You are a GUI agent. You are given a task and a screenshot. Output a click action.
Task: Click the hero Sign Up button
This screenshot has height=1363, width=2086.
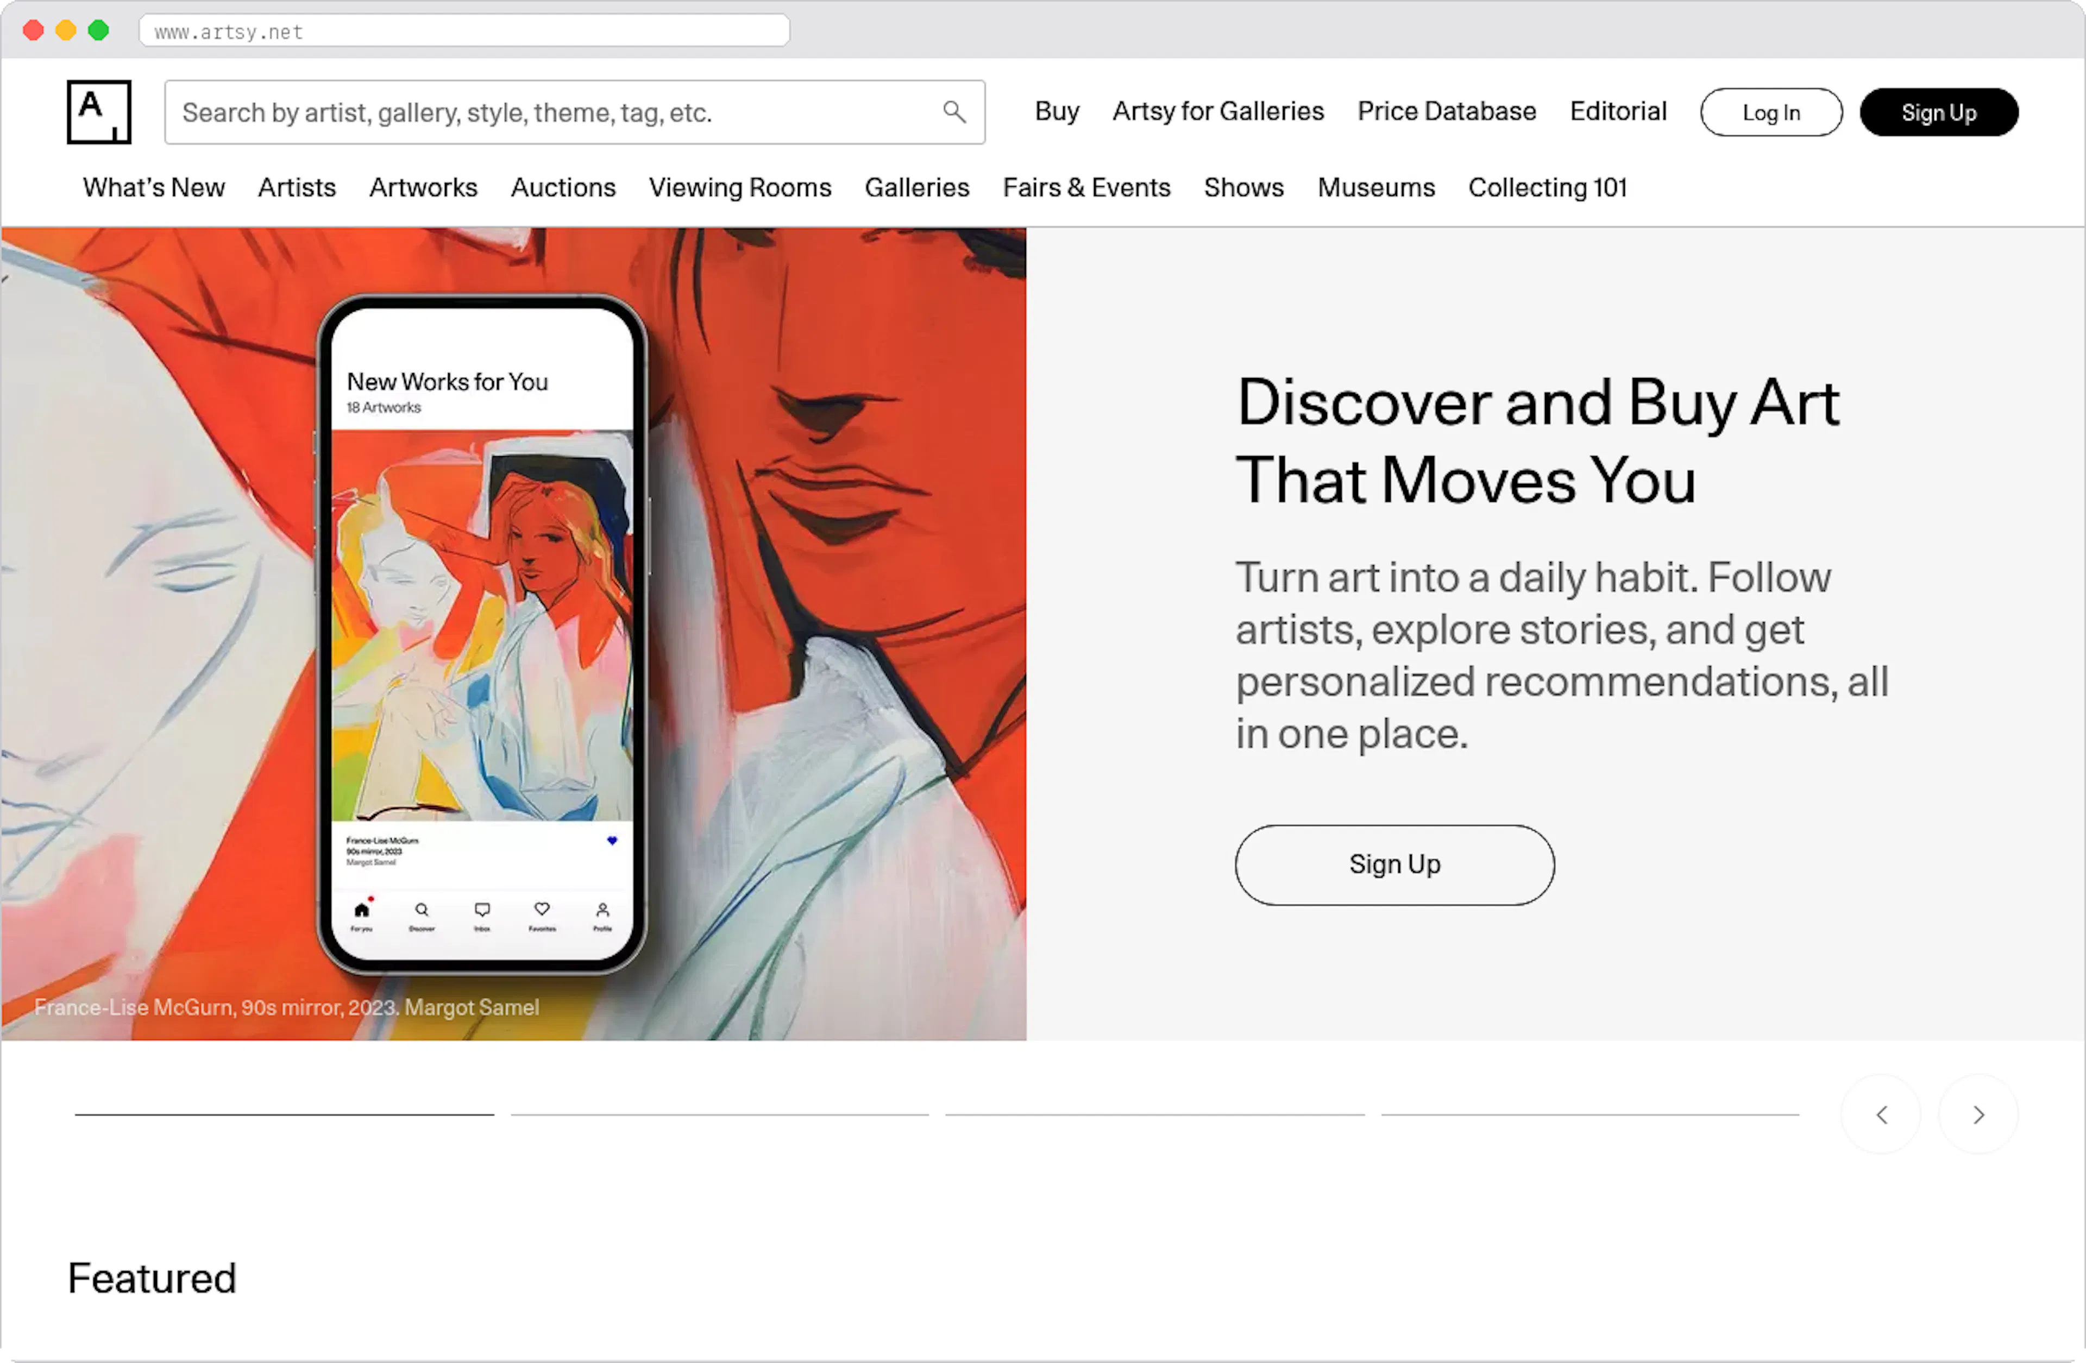tap(1394, 865)
